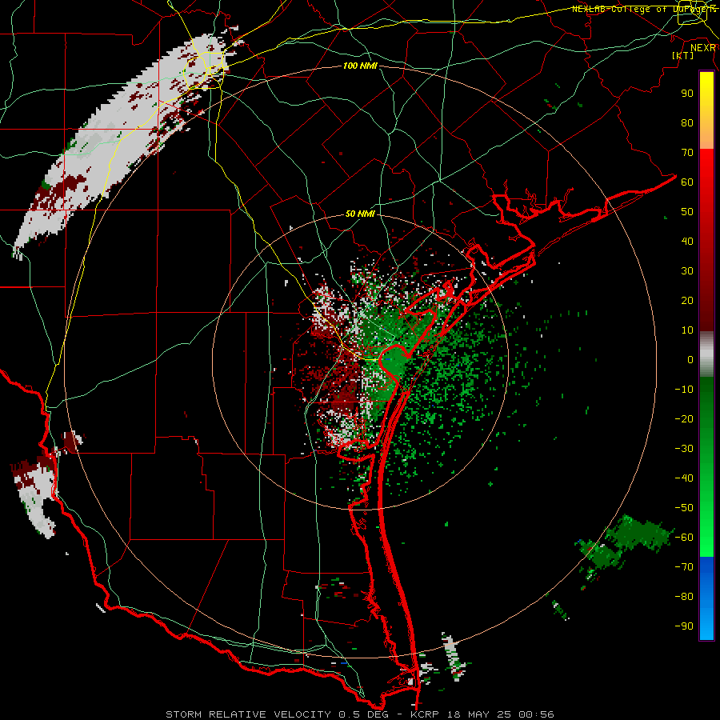Pick the gray zero-velocity segment of color scale
720x720 pixels.
(706, 354)
